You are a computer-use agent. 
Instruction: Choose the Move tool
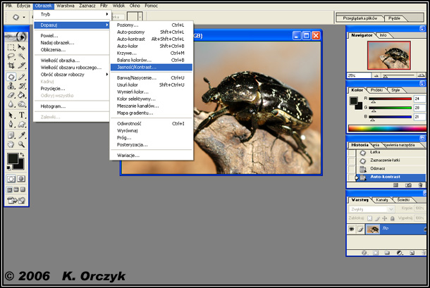click(x=23, y=47)
